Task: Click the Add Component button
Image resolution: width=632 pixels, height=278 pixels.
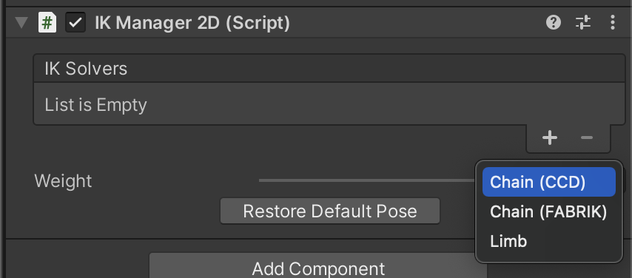Action: click(x=318, y=266)
